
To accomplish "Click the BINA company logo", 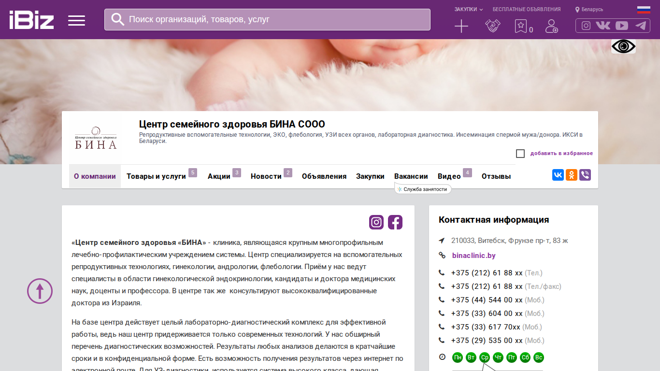I will pos(96,138).
